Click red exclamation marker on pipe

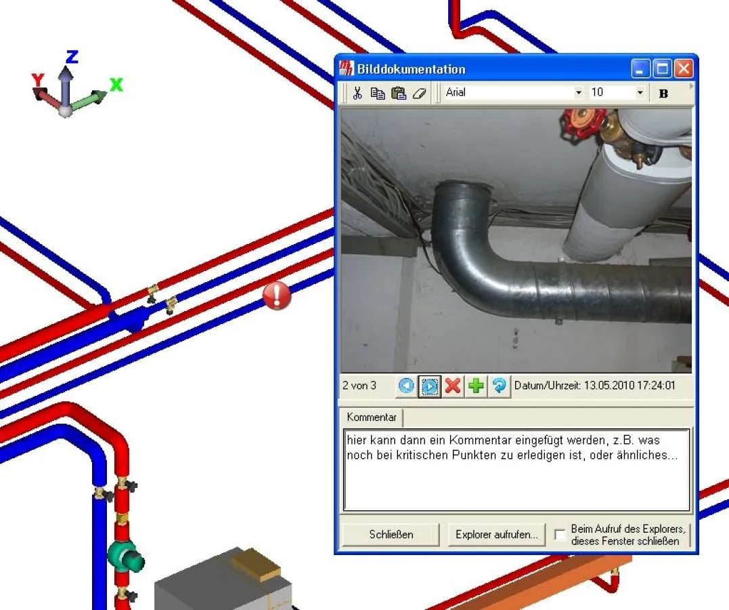click(x=277, y=296)
